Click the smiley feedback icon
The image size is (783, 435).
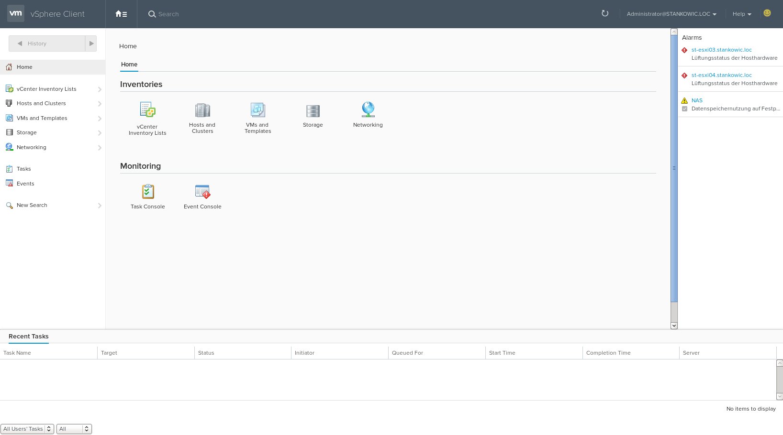[767, 13]
